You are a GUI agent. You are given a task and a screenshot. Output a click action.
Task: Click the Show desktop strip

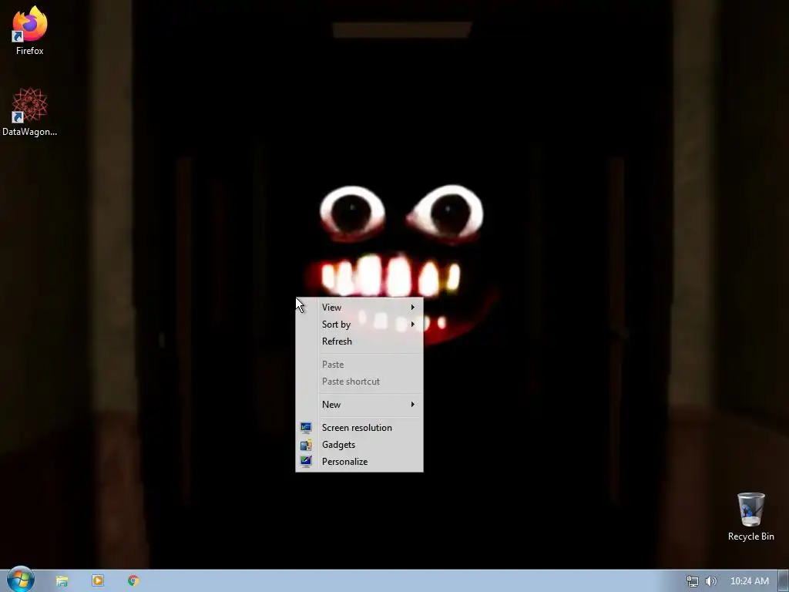click(784, 581)
